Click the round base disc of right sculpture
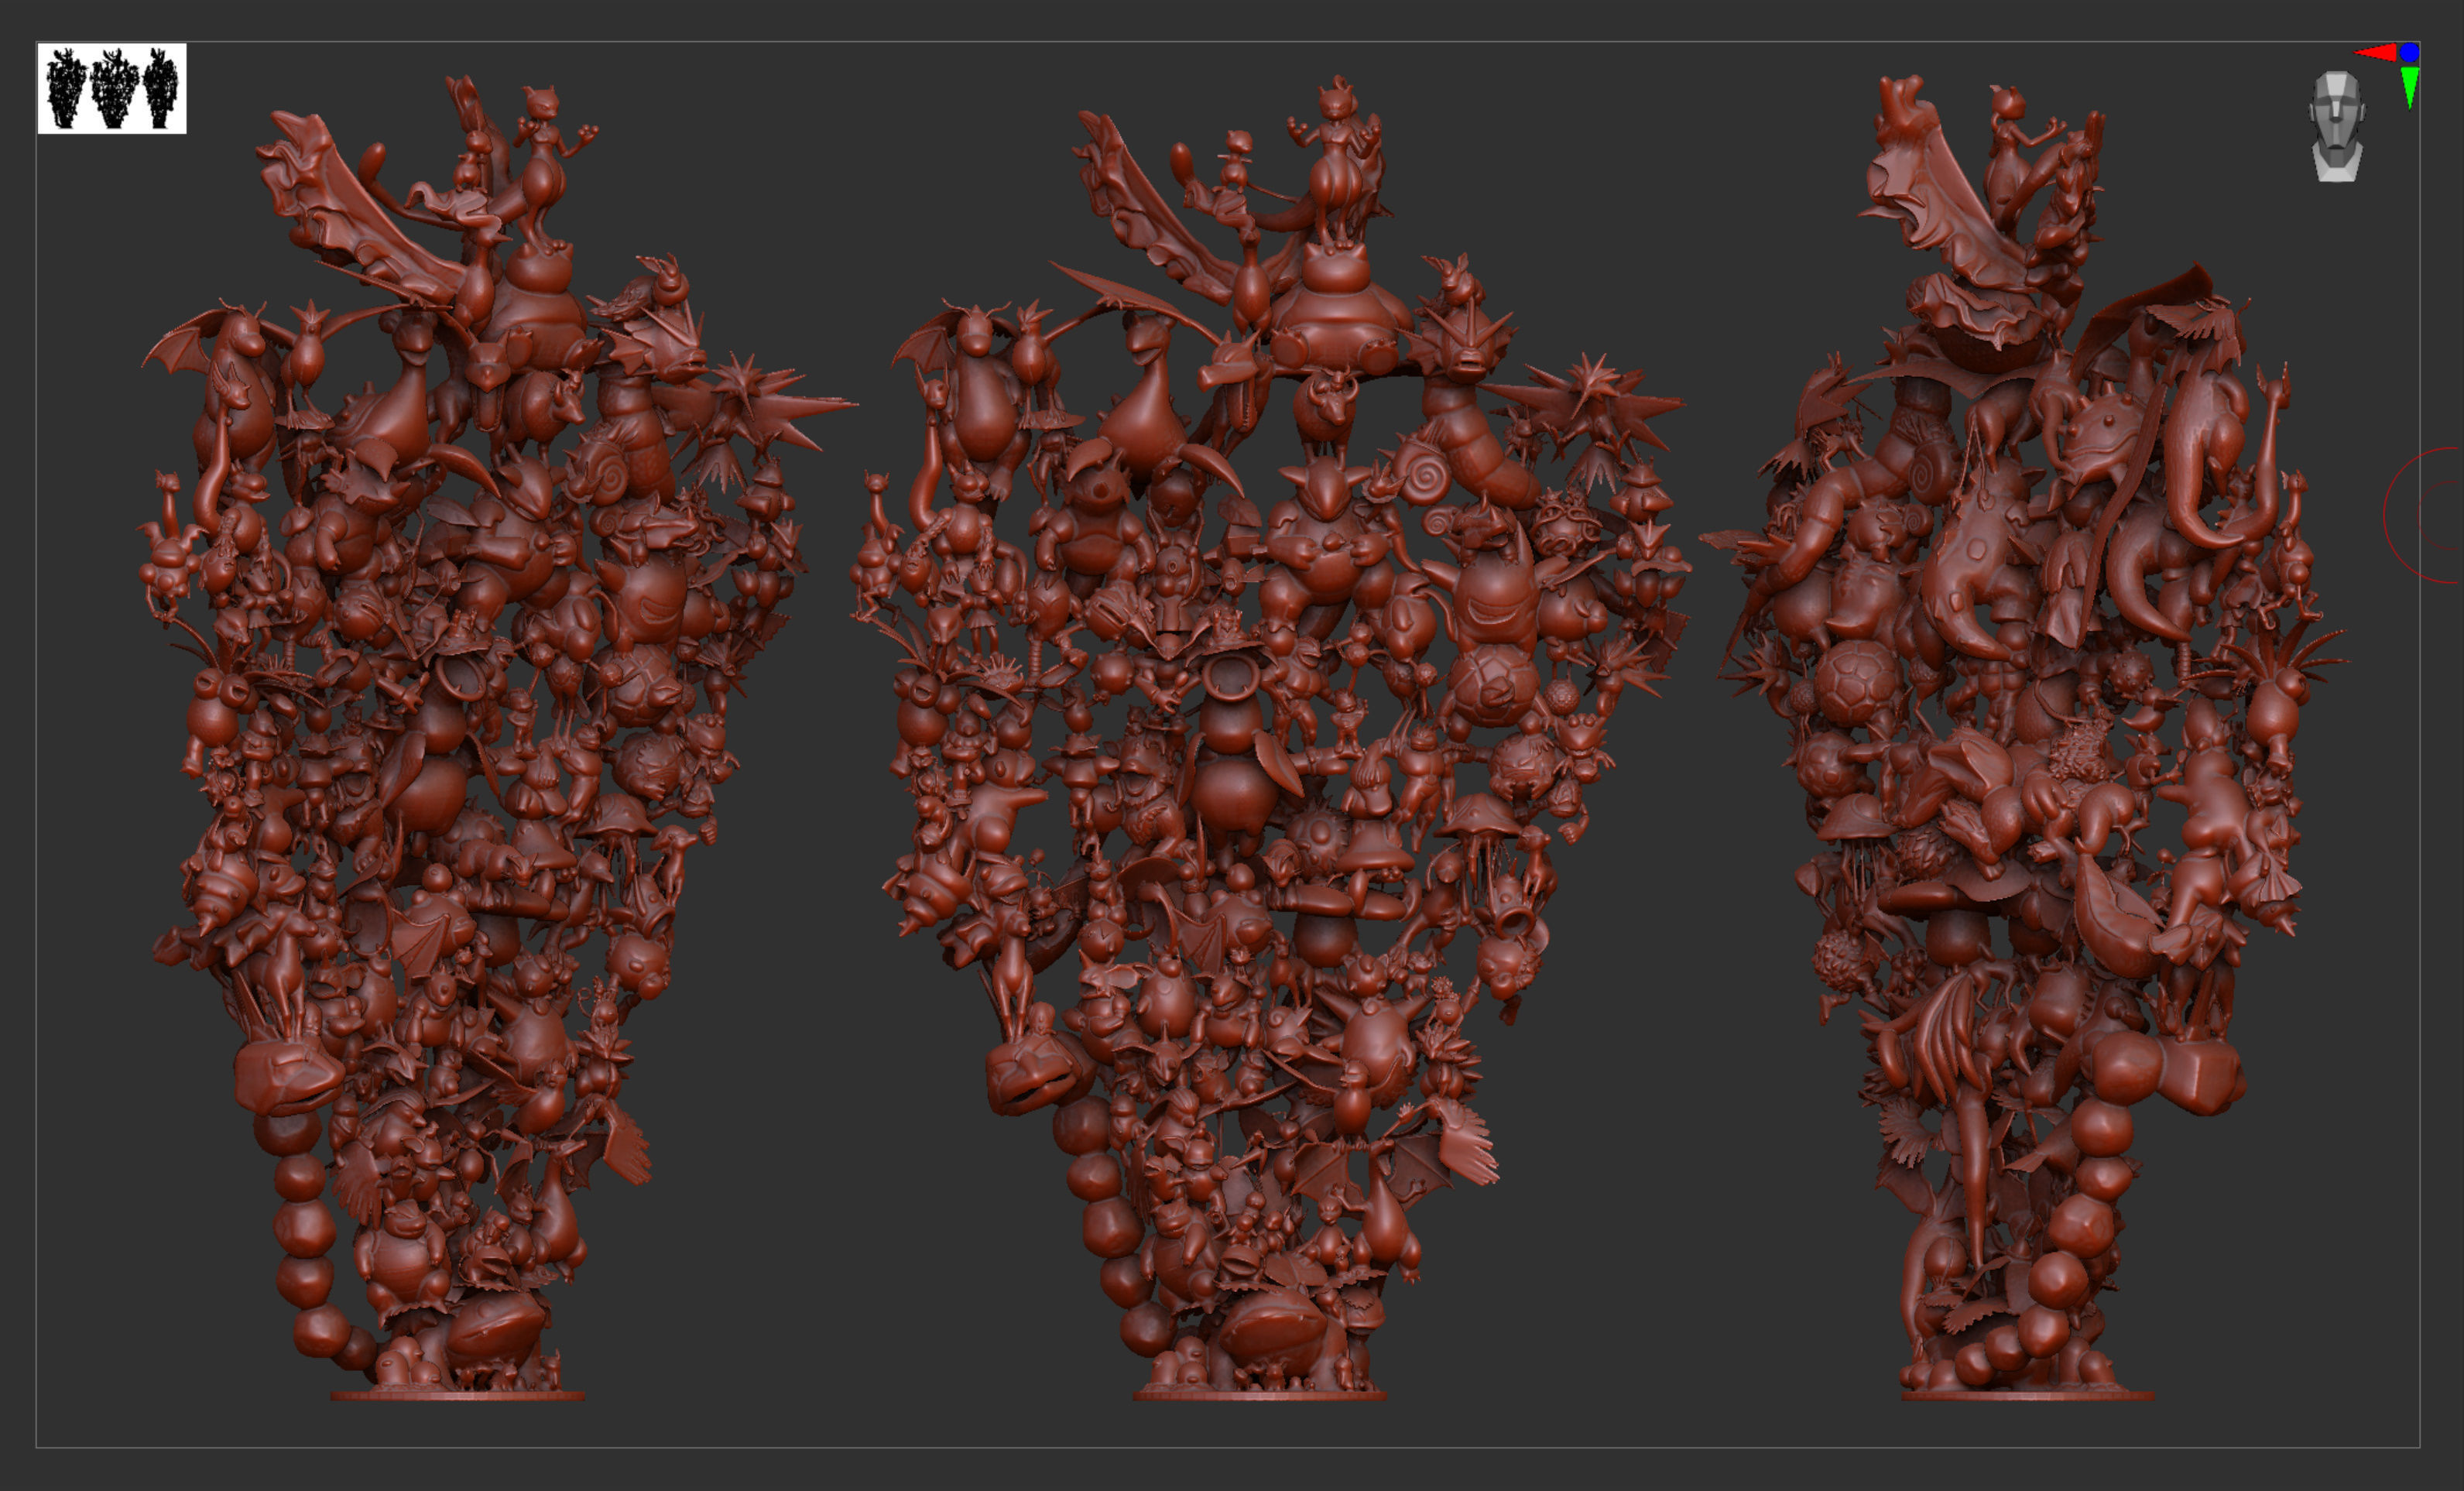The height and width of the screenshot is (1491, 2464). (x=2027, y=1395)
